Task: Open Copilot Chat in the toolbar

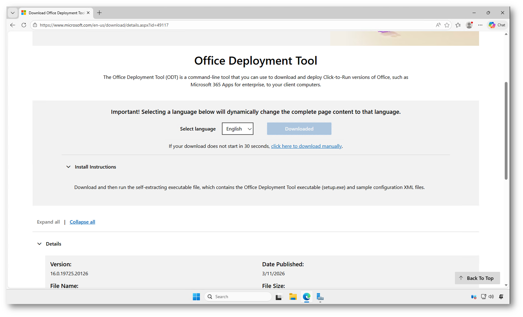Action: pos(497,25)
